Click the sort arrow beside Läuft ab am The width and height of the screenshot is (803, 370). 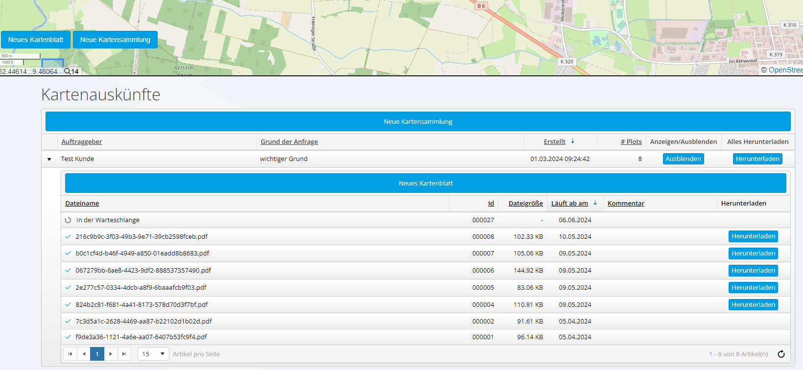[x=595, y=203]
